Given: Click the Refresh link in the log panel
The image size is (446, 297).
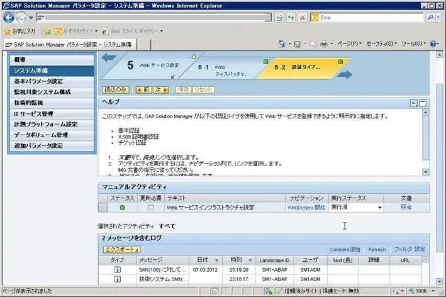Looking at the screenshot, I should coord(377,249).
